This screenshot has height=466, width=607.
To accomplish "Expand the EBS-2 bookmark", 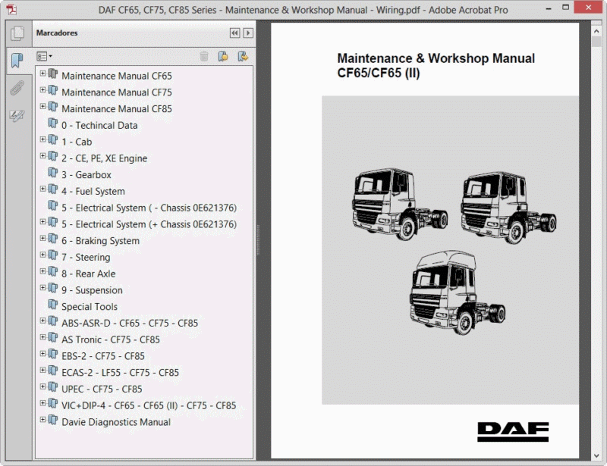I will pos(42,354).
